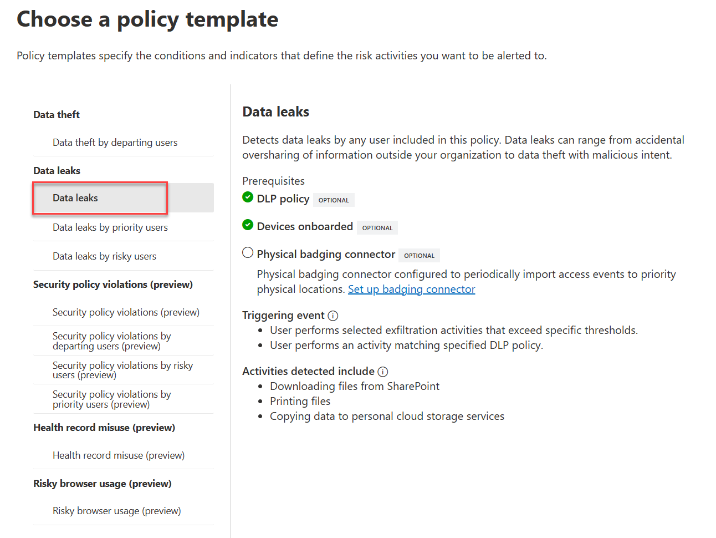The height and width of the screenshot is (538, 716).
Task: Click the DLP policy green checkmark icon
Action: tap(248, 197)
